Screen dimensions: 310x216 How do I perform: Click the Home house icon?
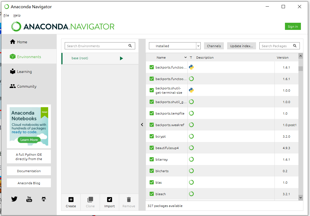click(x=13, y=42)
